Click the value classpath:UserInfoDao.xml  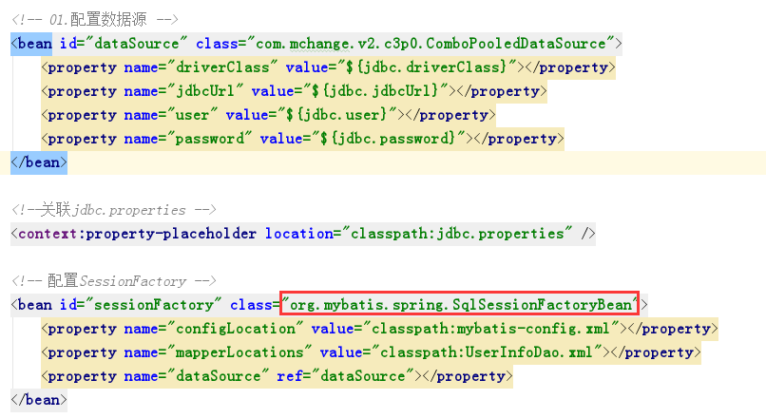487,352
